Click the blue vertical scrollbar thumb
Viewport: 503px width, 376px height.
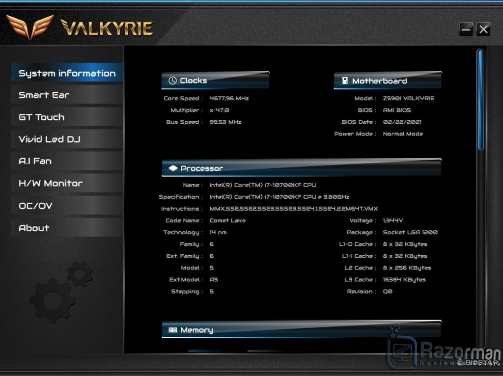point(480,100)
